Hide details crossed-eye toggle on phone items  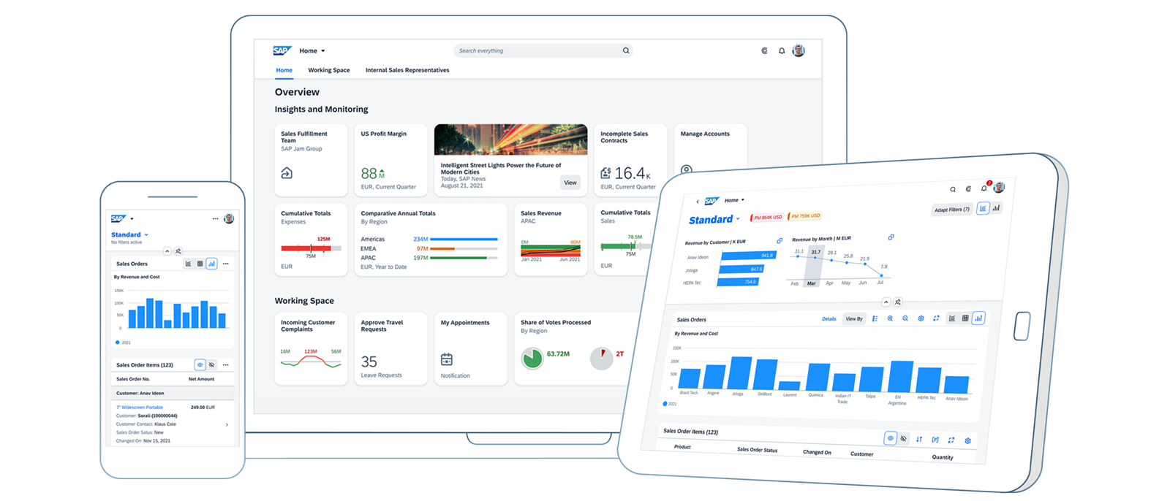[x=212, y=364]
